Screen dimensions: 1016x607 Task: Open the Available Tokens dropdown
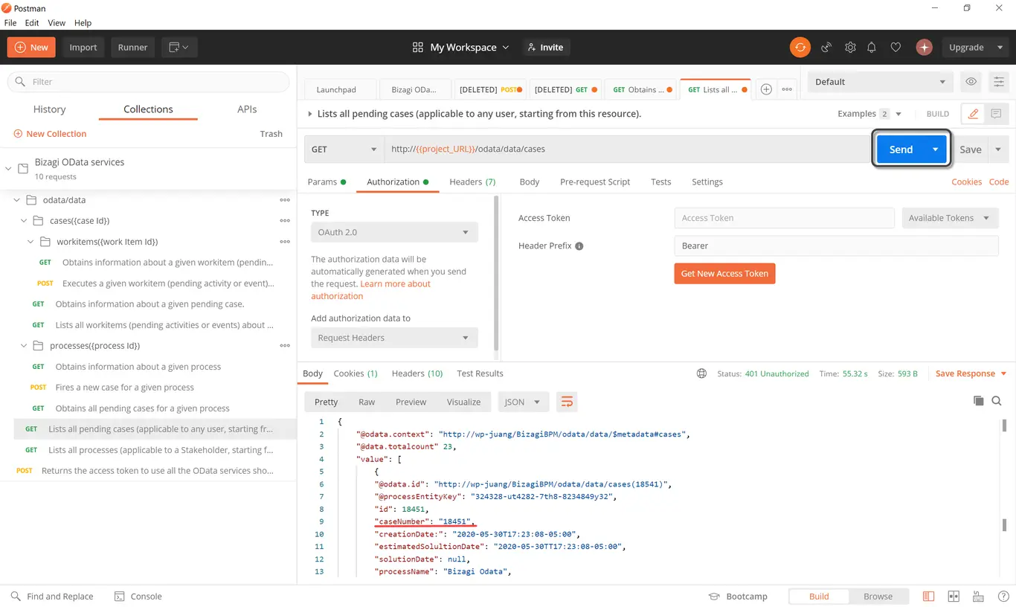pyautogui.click(x=950, y=218)
